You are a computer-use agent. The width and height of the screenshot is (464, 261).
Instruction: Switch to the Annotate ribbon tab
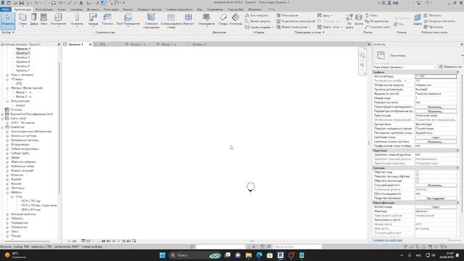(x=111, y=9)
